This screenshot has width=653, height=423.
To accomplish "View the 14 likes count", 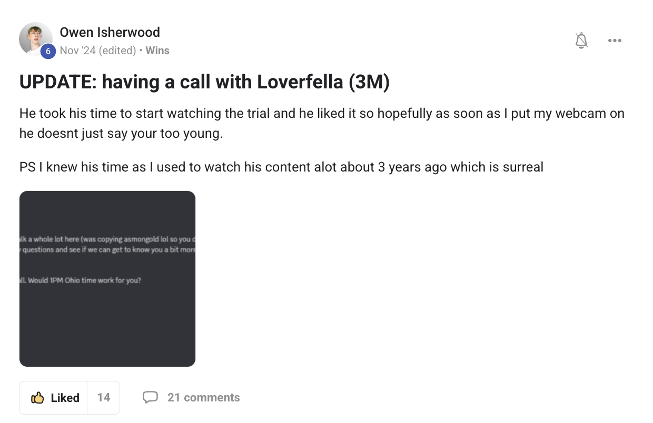I will (104, 398).
